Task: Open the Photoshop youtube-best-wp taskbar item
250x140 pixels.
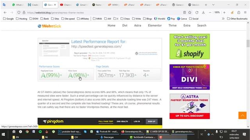Action: 70,131
